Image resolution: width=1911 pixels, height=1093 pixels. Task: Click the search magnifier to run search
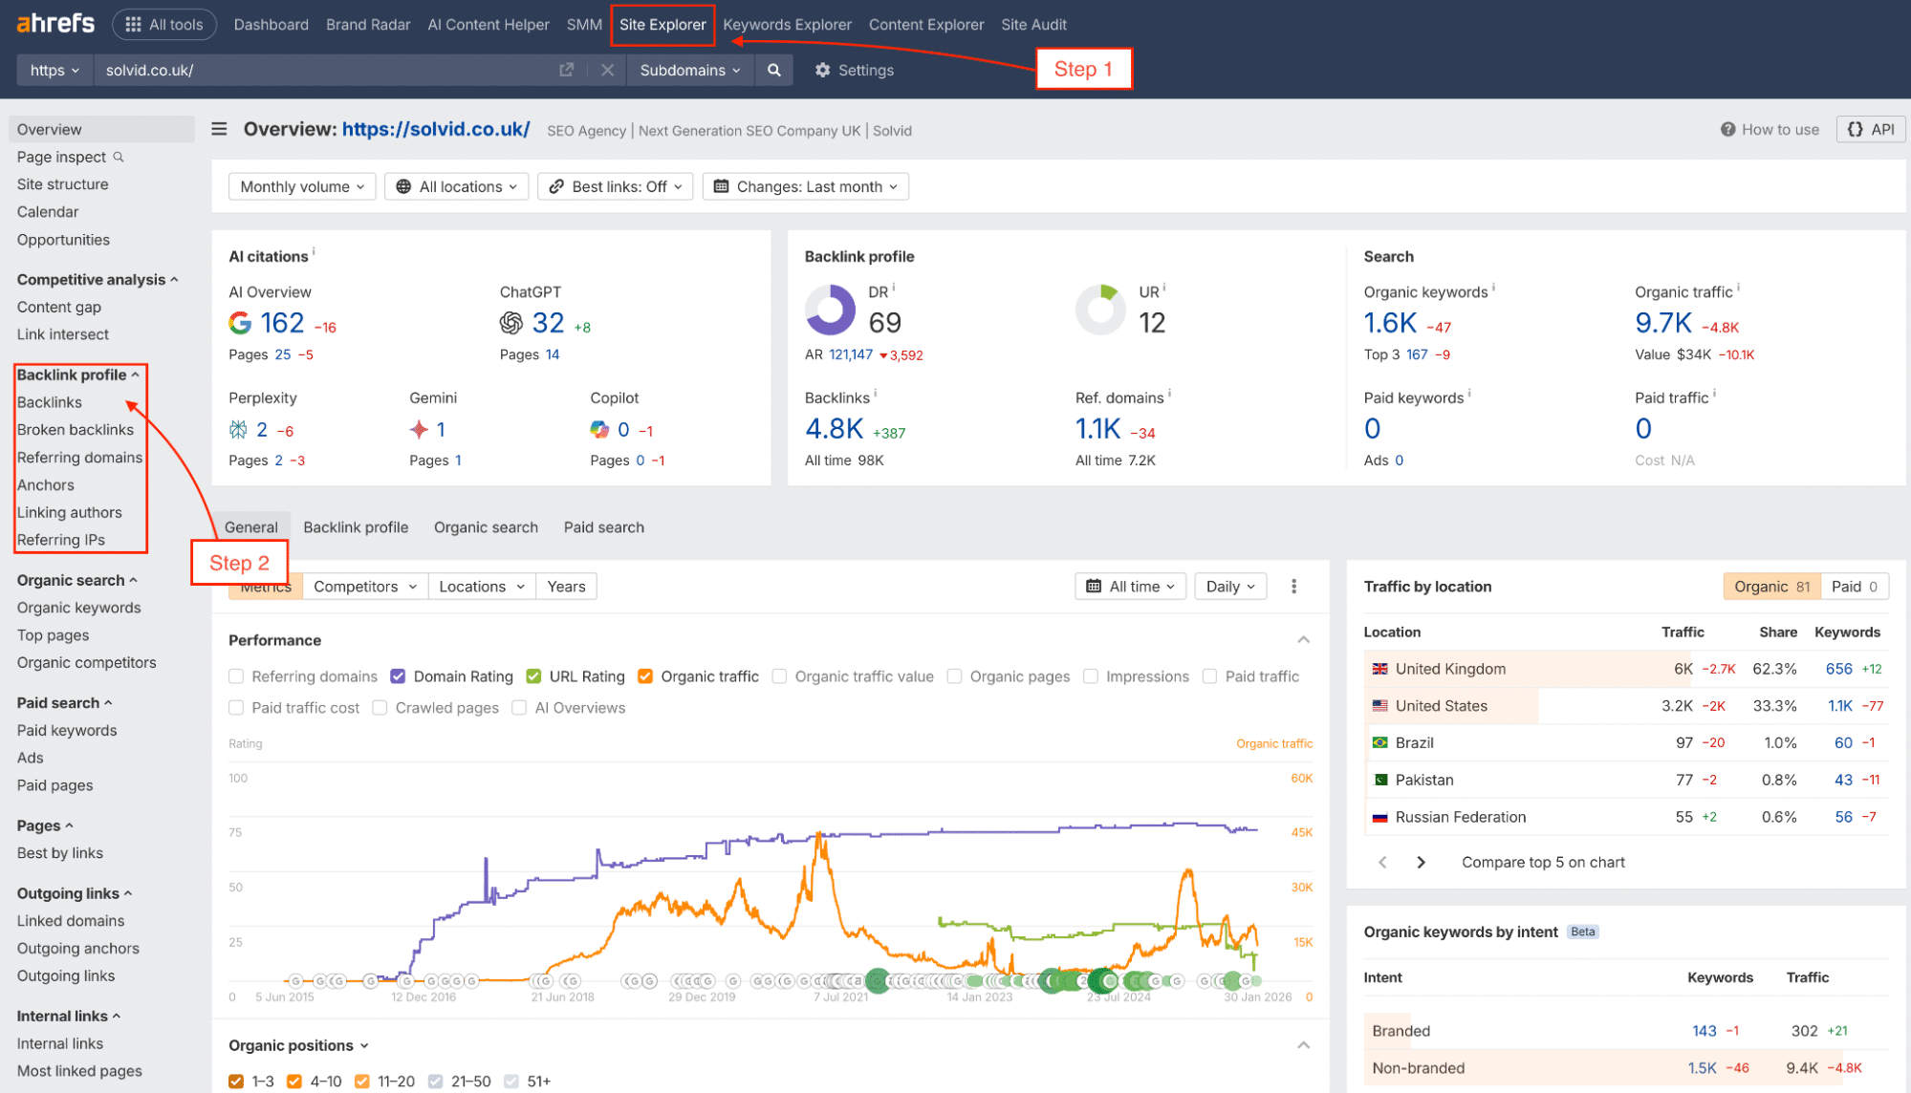pos(774,70)
